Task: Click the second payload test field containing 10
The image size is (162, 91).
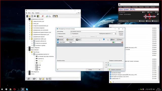Action: [116, 65]
